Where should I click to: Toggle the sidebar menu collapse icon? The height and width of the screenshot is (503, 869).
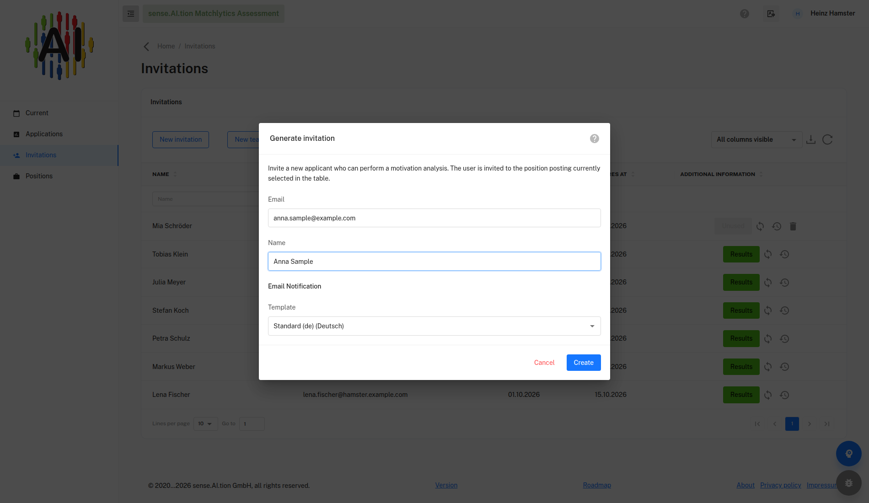(x=131, y=14)
